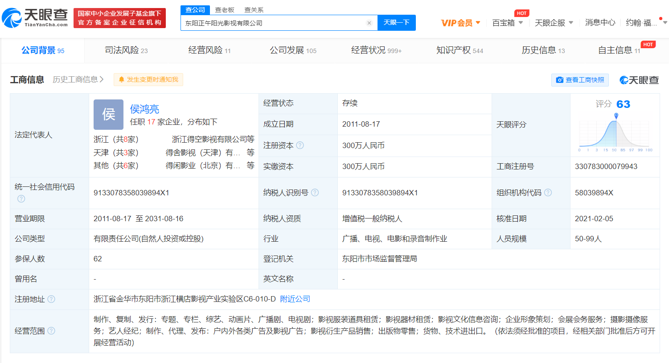
Task: Click the 侯 avatar of the legal representative
Action: 108,115
